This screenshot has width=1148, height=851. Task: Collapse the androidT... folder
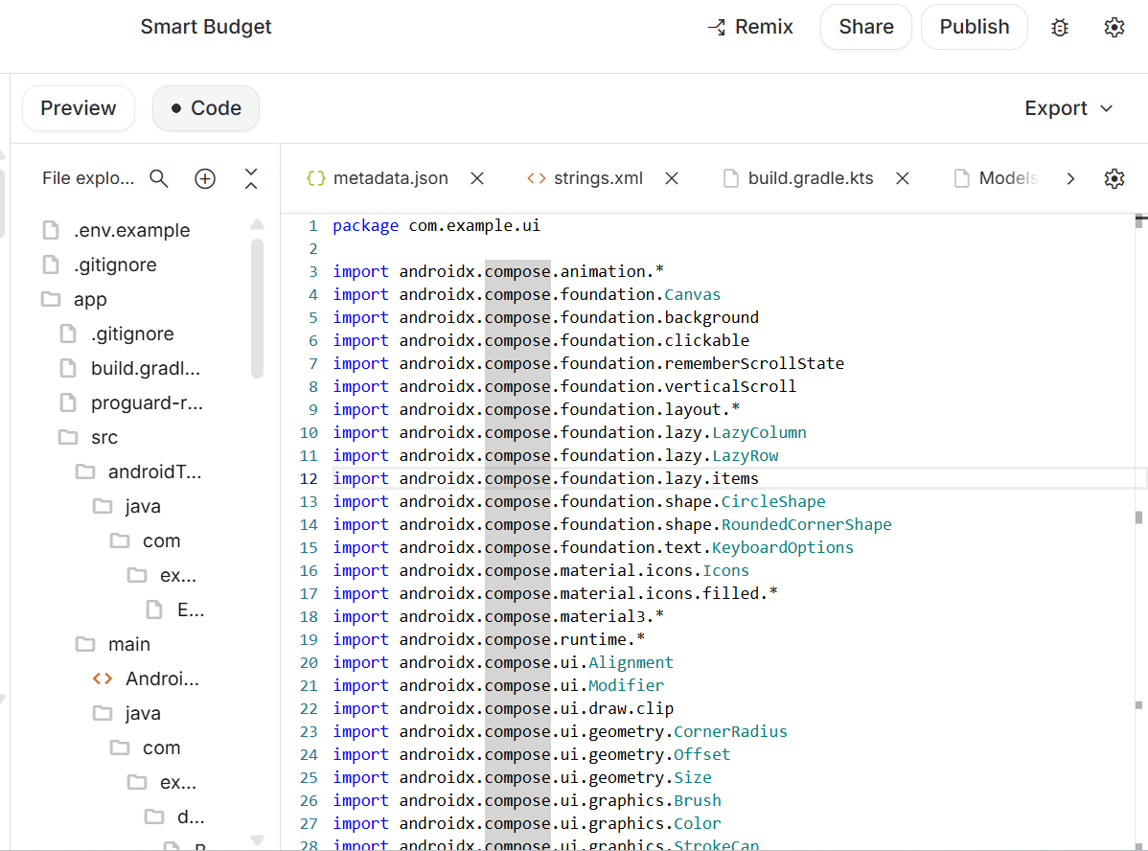tap(138, 471)
